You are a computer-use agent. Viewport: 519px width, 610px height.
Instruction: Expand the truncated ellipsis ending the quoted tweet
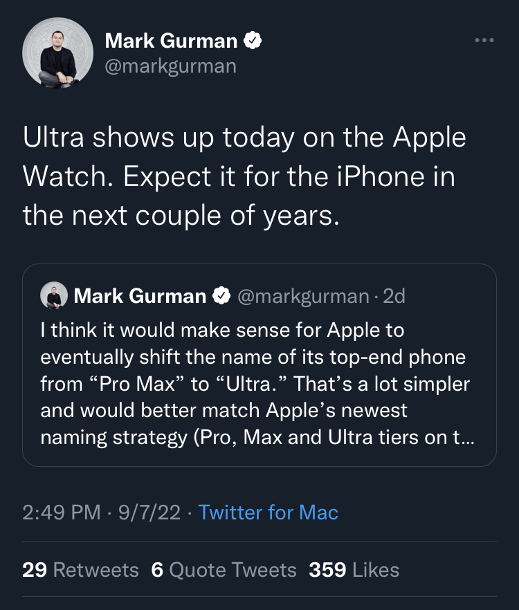click(x=468, y=438)
